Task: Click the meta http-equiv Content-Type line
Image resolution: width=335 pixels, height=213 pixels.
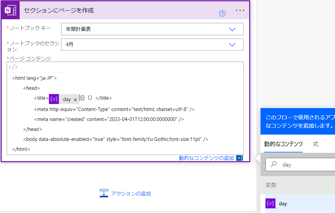Action: pyautogui.click(x=114, y=109)
